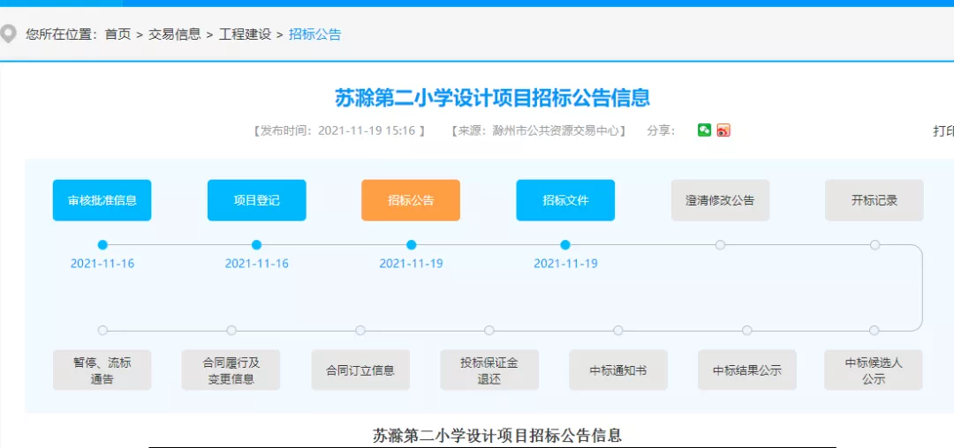The height and width of the screenshot is (448, 954).
Task: Click the 澄清修改公告 step button
Action: click(x=720, y=200)
